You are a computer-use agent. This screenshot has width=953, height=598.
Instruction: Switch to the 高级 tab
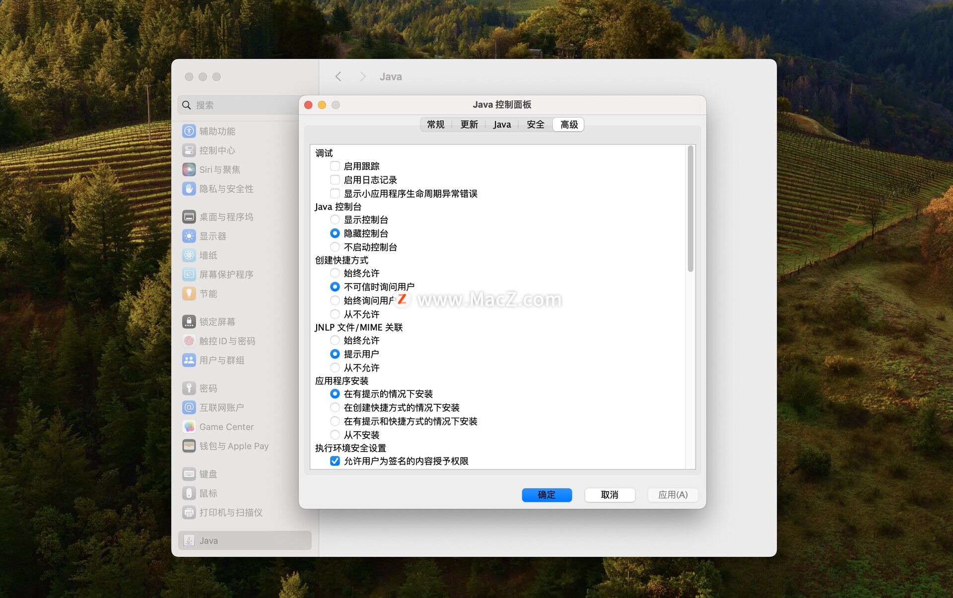[x=569, y=125]
